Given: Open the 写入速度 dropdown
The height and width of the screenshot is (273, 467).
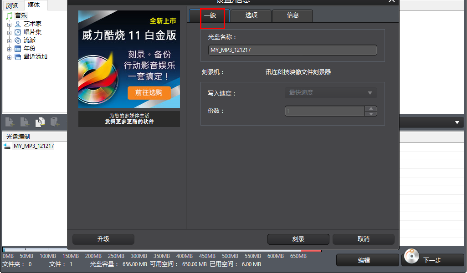Looking at the screenshot, I should pos(331,93).
